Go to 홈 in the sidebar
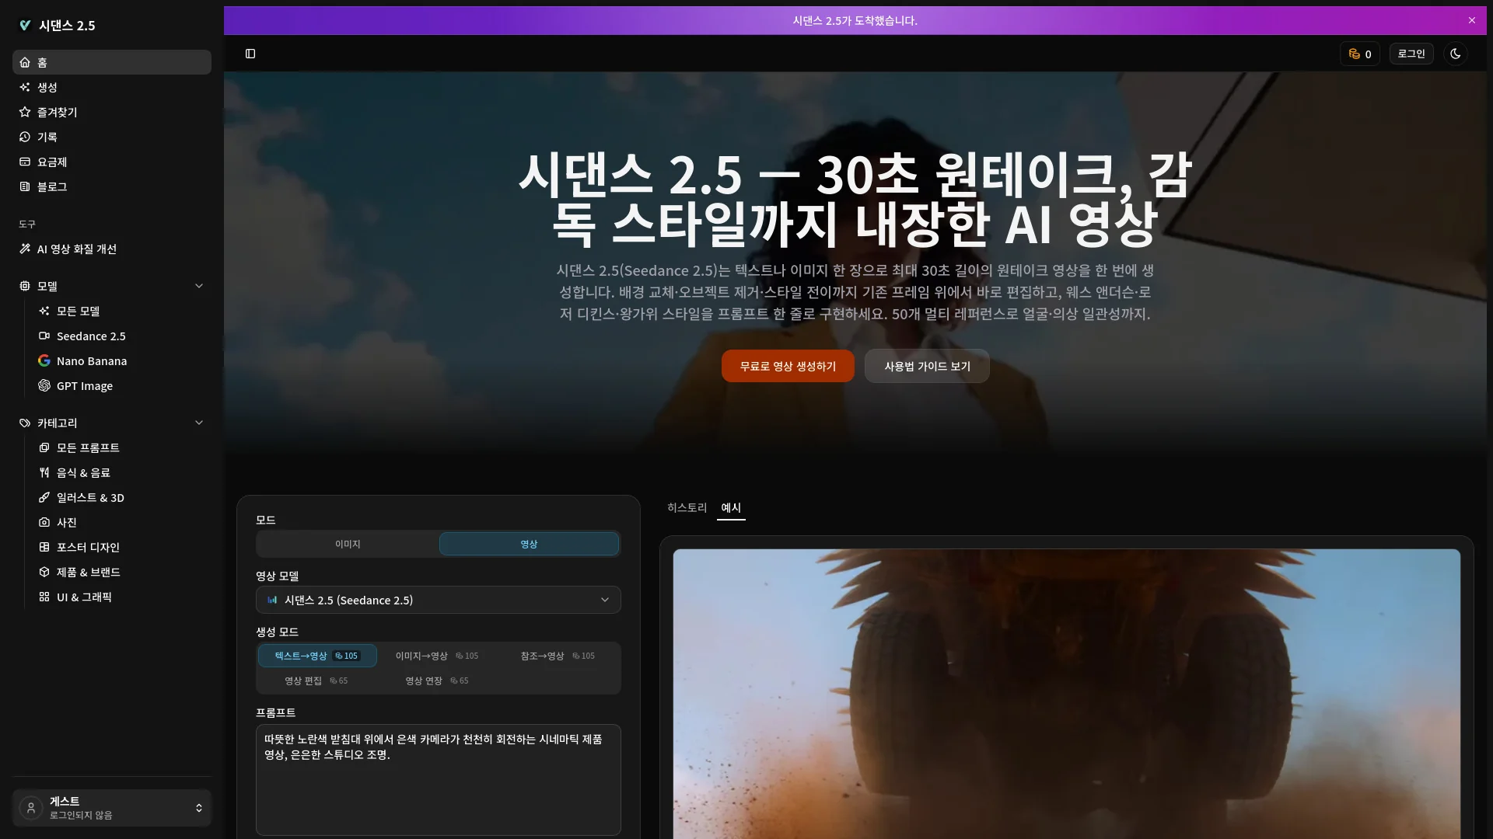 (112, 62)
